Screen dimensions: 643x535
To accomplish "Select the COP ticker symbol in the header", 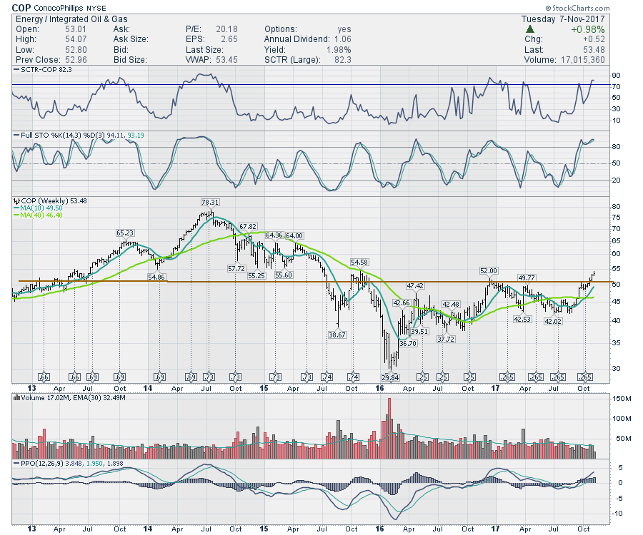I will click(x=21, y=8).
